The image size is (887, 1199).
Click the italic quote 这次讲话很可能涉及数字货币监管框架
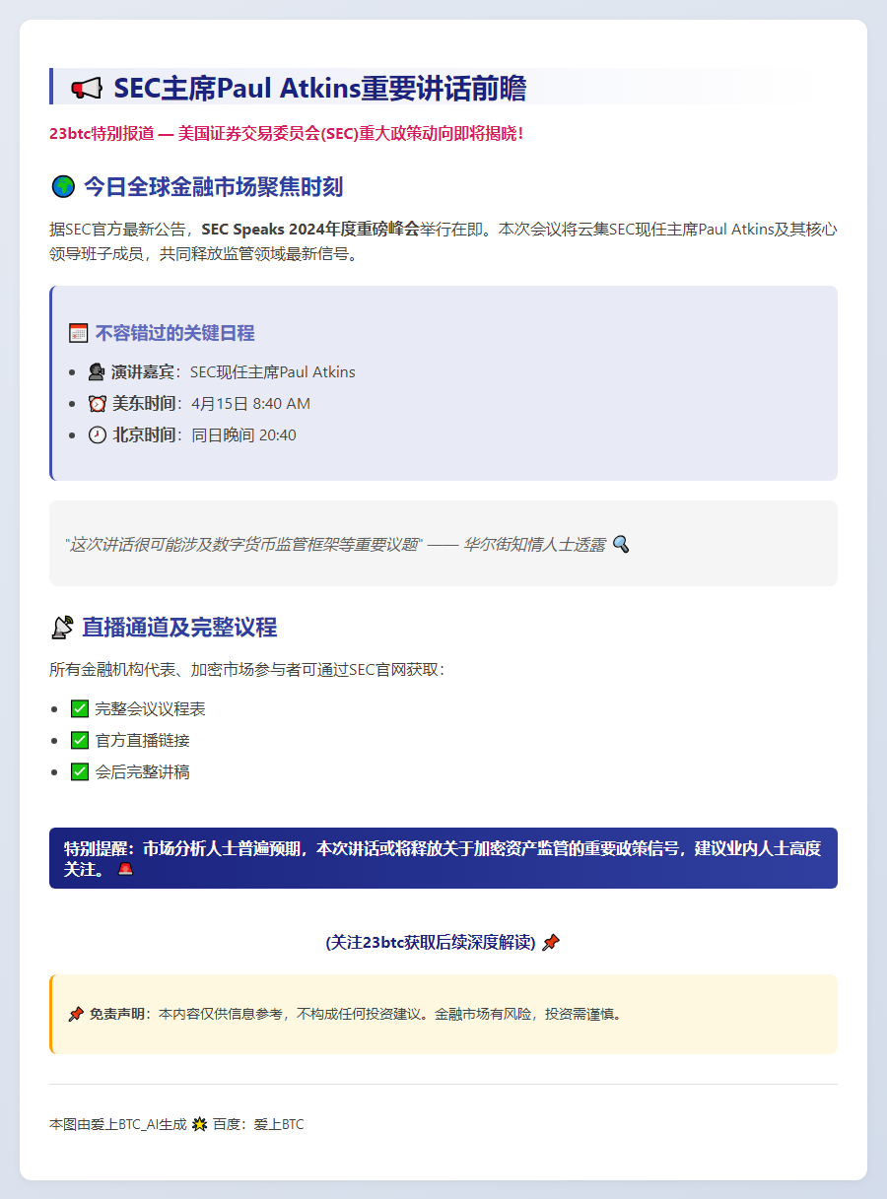[x=243, y=544]
